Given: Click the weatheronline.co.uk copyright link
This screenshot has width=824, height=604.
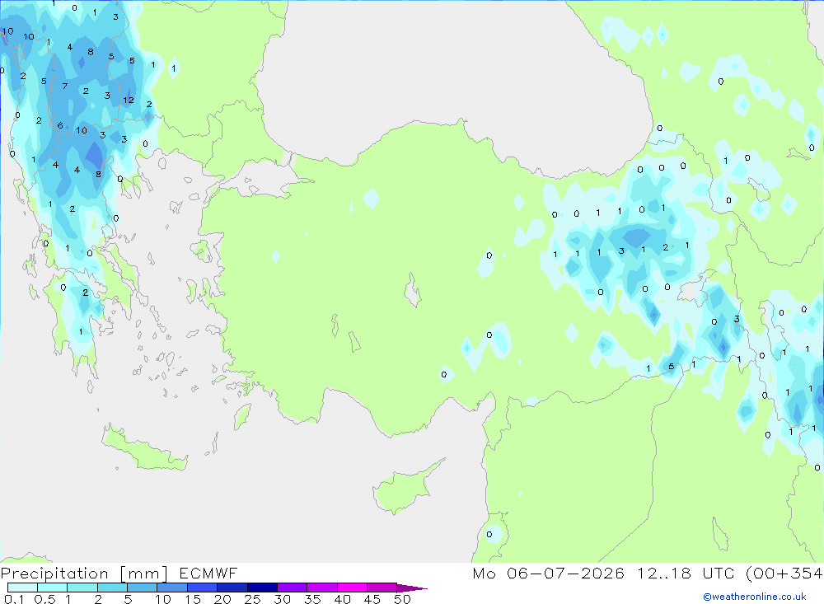Looking at the screenshot, I should (x=755, y=597).
